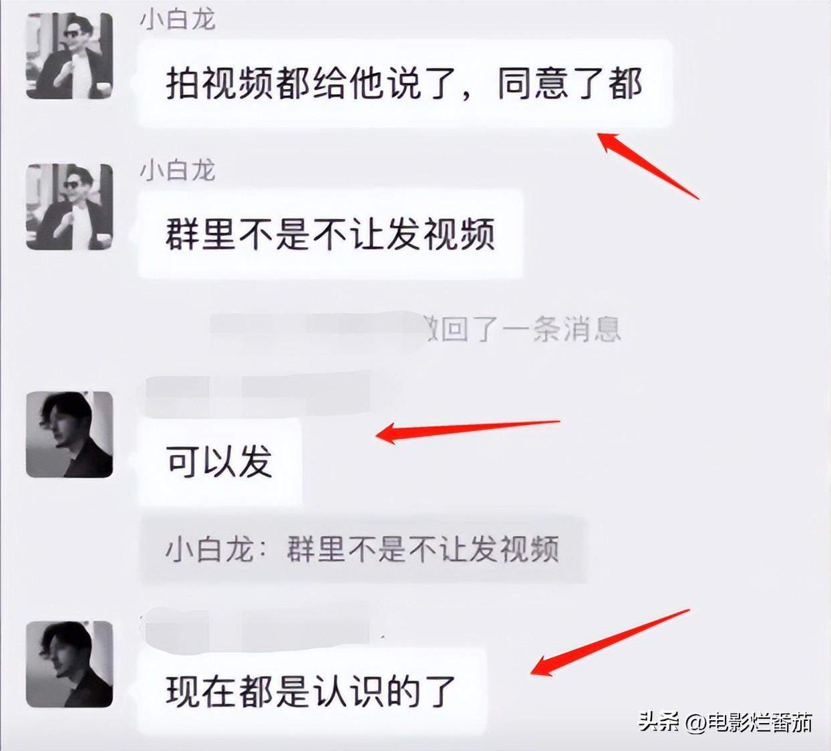The height and width of the screenshot is (751, 831).
Task: Tap the 现在都是认识的了 message bubble
Action: tap(312, 691)
